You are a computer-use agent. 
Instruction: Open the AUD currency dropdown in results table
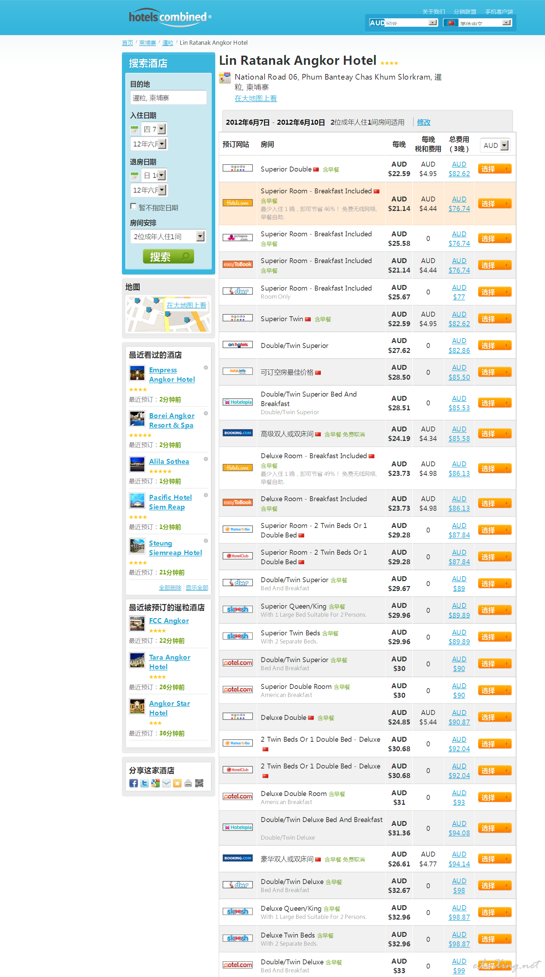tap(495, 145)
